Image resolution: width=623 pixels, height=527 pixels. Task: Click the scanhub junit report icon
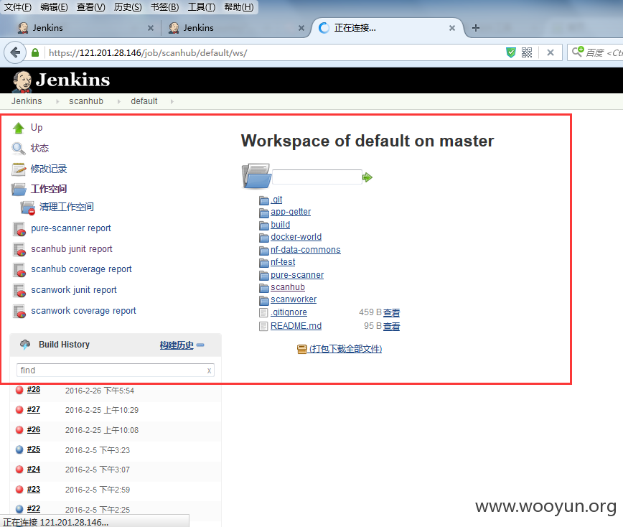[x=19, y=250]
